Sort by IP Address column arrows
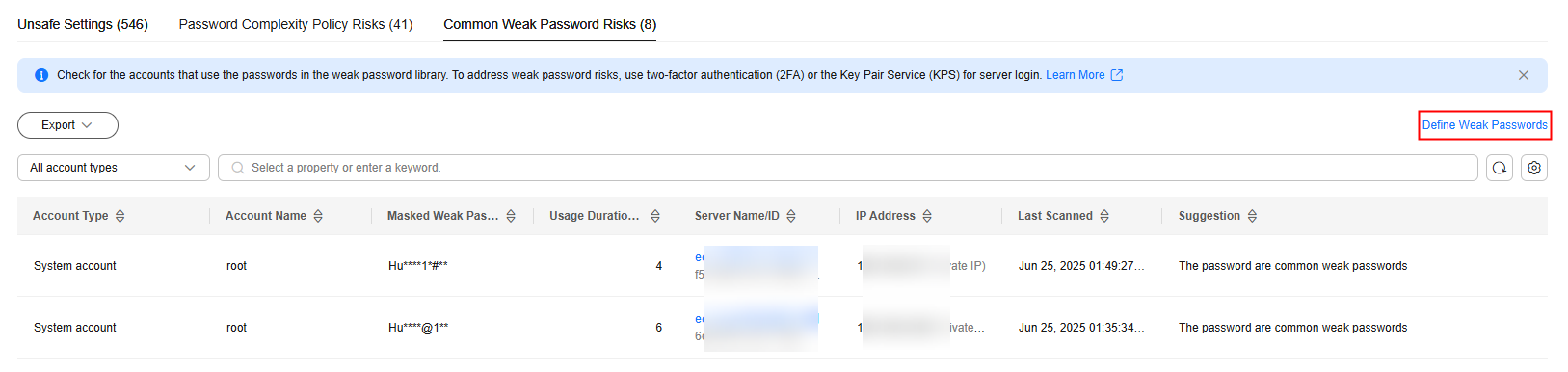This screenshot has height=372, width=1568. (927, 216)
